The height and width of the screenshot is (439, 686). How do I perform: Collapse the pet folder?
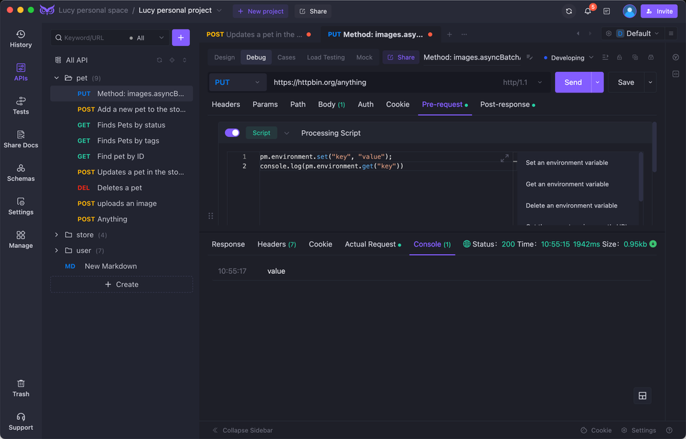57,78
